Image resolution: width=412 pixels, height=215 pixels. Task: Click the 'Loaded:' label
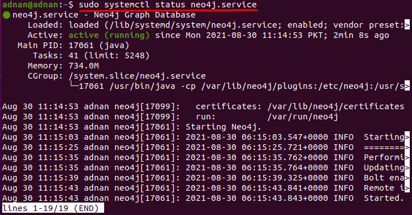tap(45, 25)
